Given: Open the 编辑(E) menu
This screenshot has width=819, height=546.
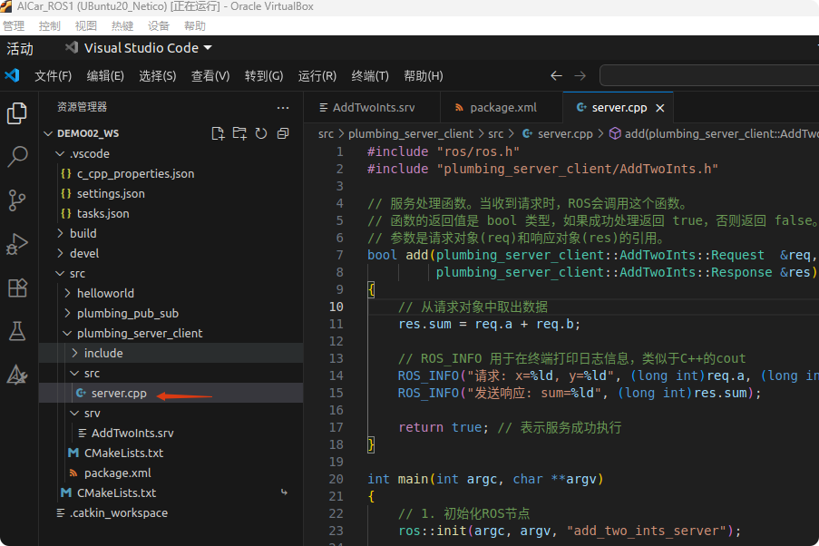Looking at the screenshot, I should 105,76.
